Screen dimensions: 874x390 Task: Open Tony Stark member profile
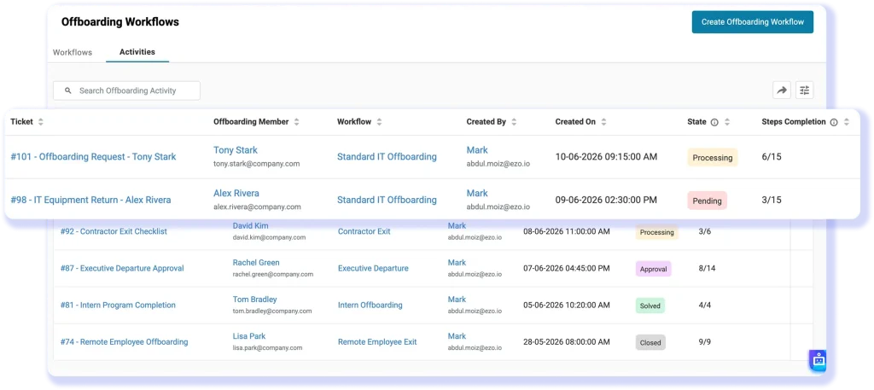coord(236,150)
